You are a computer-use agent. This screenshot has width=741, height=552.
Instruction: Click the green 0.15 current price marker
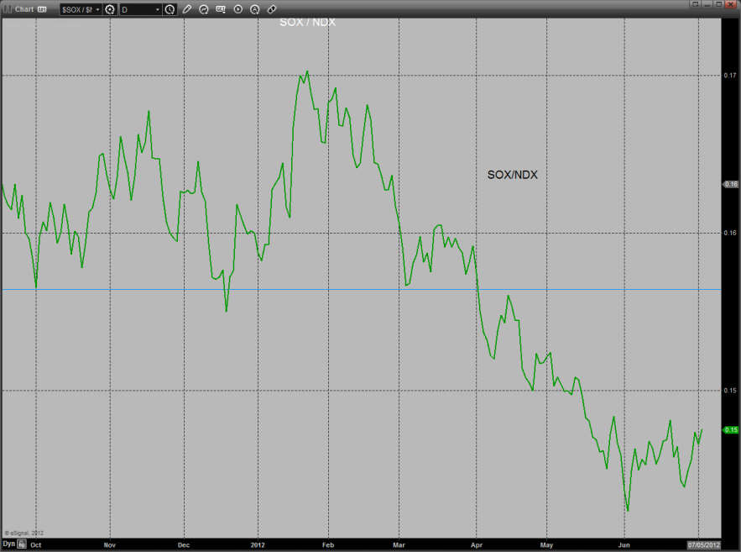coord(730,430)
